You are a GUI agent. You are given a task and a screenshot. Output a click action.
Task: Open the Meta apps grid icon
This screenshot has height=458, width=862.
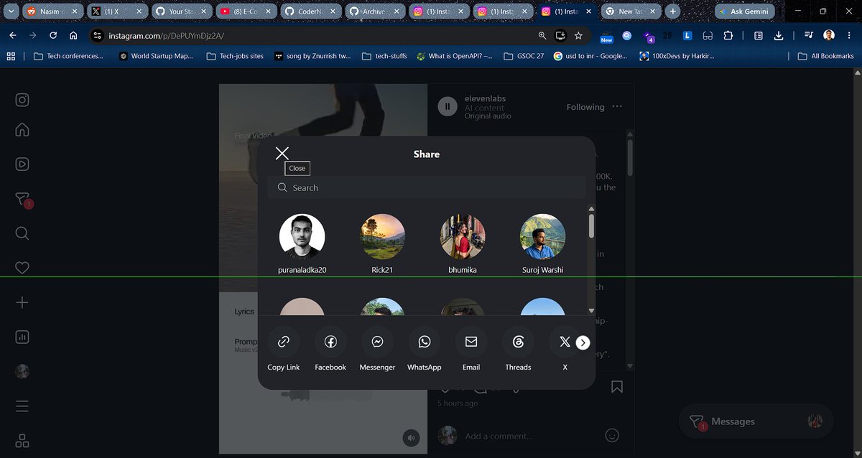[x=22, y=440]
